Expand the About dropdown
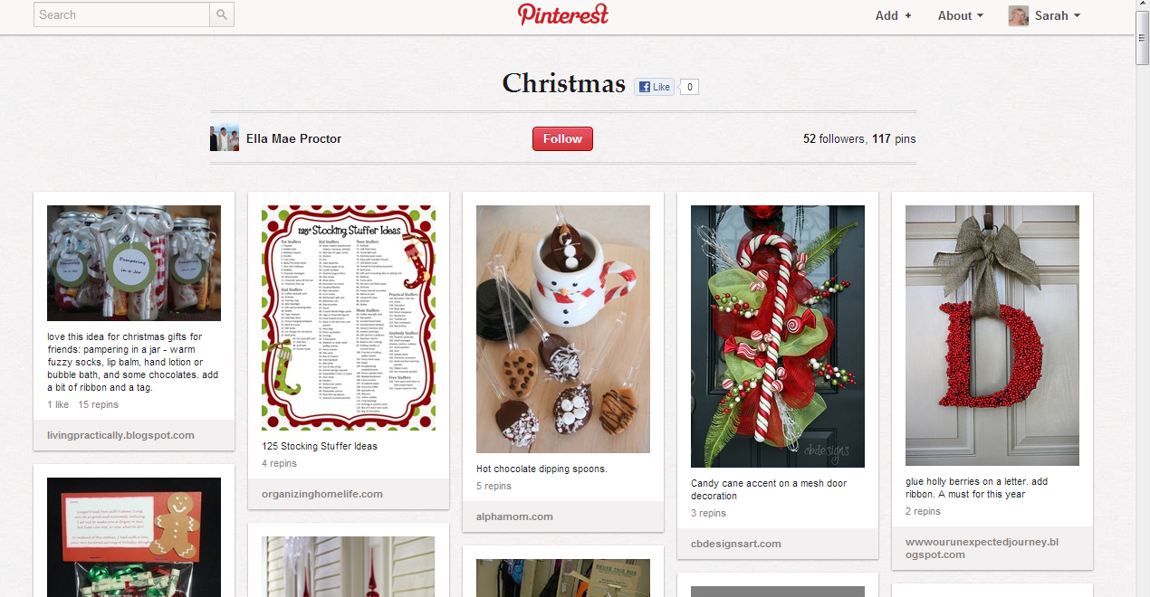1150x597 pixels. pyautogui.click(x=961, y=15)
